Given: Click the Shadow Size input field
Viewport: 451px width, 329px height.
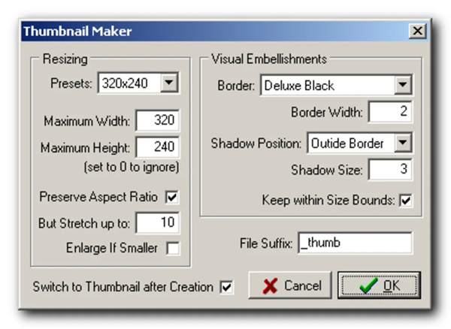Looking at the screenshot, I should coord(390,170).
